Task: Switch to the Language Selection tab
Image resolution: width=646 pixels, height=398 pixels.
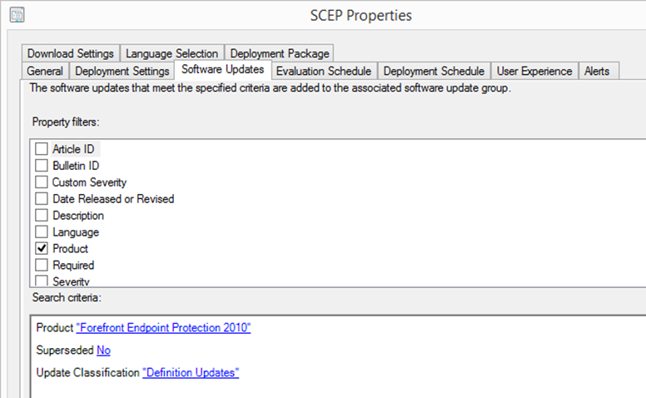Action: (x=171, y=53)
